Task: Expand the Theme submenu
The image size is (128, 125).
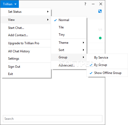Action: tap(69, 43)
